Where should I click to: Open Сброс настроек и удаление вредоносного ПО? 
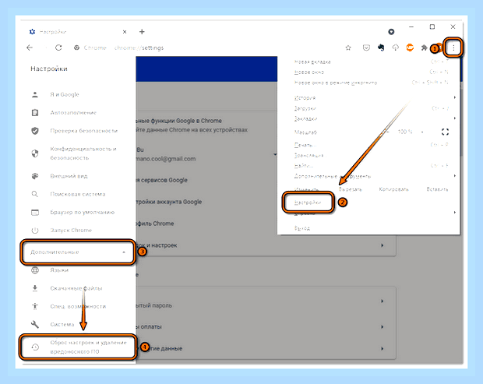pyautogui.click(x=78, y=347)
